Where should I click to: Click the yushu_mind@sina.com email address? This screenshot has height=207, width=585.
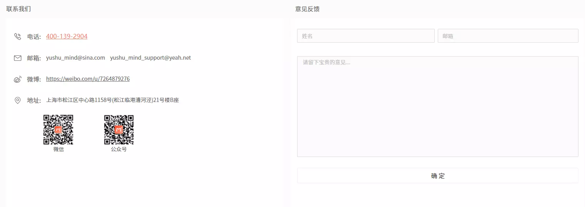point(75,58)
